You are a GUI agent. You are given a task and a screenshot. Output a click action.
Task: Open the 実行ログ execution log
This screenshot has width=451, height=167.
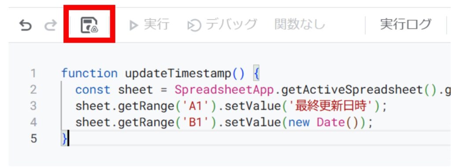pos(406,25)
